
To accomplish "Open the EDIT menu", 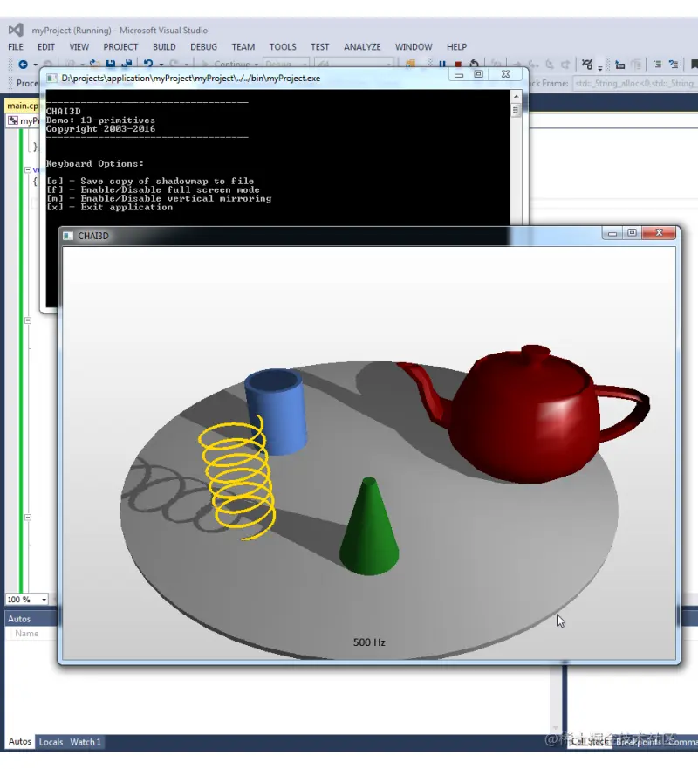I will [x=46, y=46].
